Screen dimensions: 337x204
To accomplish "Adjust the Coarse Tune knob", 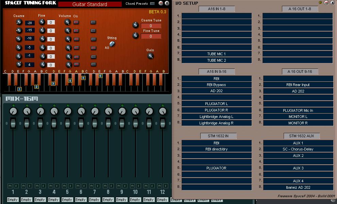I will [x=135, y=25].
